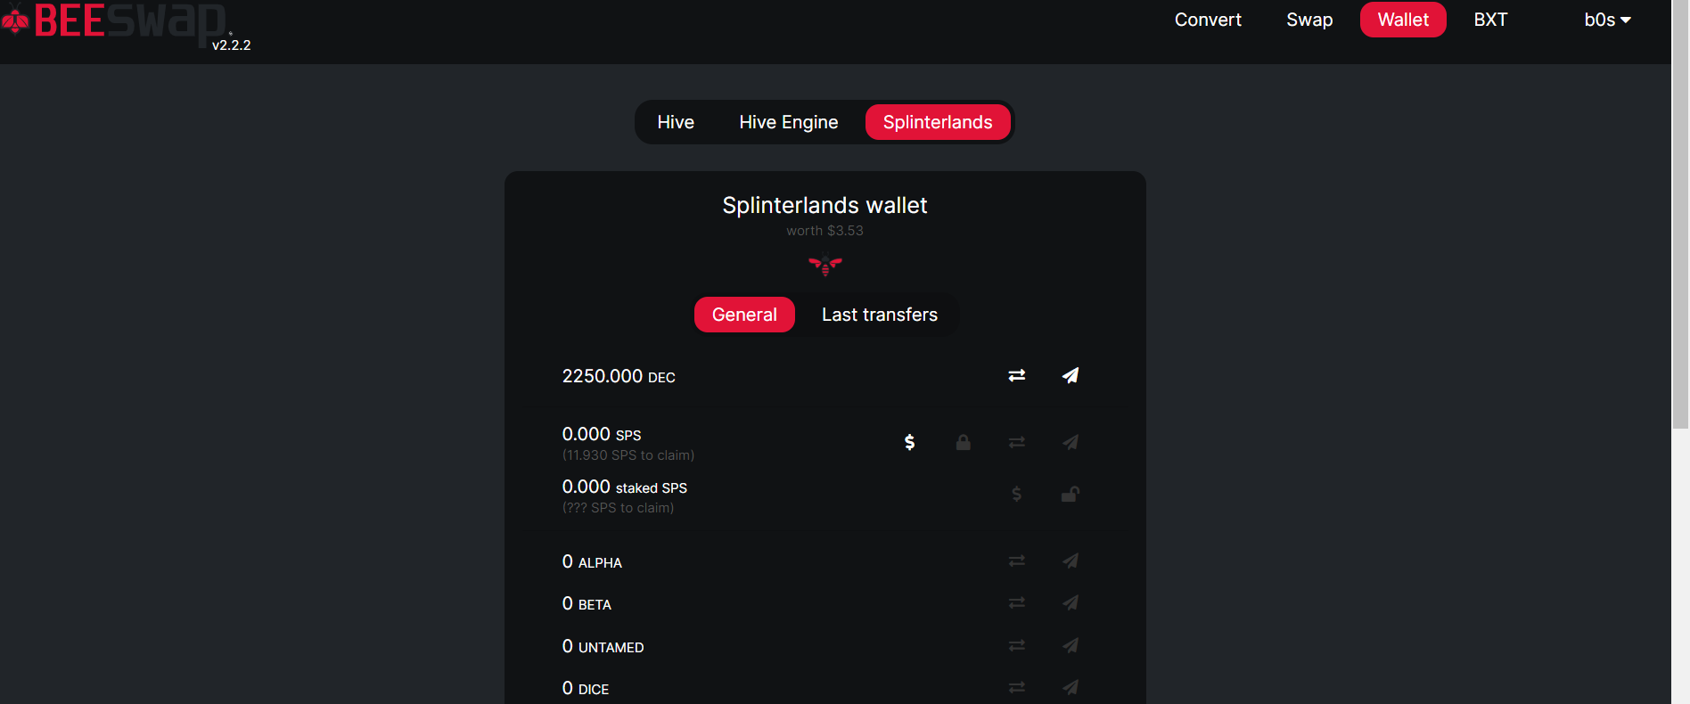
Task: Click the staked SPS dollar claim icon
Action: point(1017,494)
